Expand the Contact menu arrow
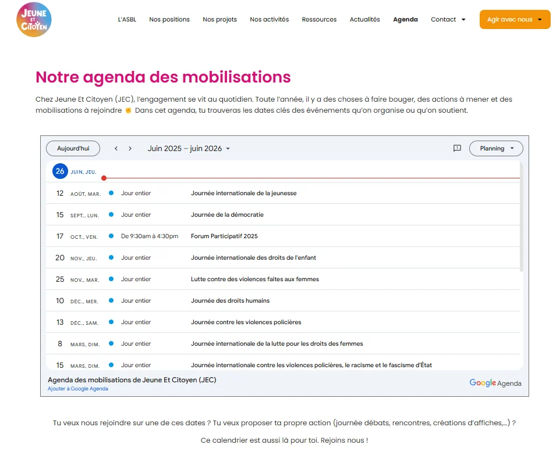 coord(463,20)
